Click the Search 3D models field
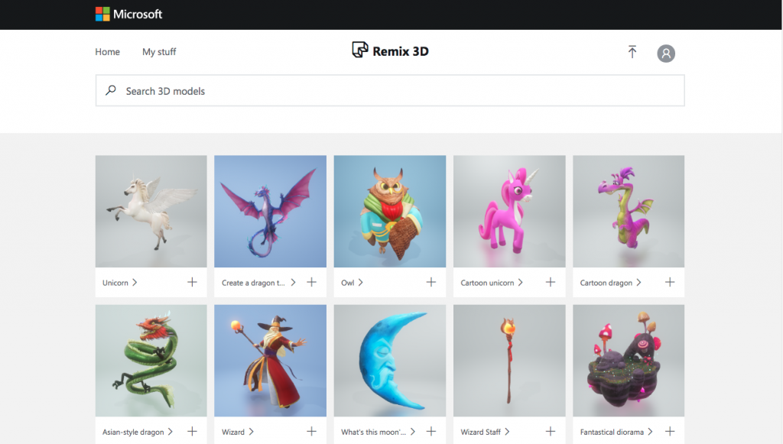This screenshot has width=783, height=444. (390, 91)
